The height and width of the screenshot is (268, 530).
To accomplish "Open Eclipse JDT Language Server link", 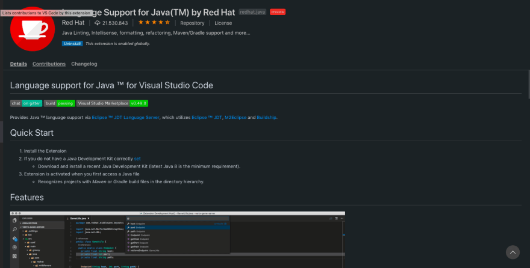I will [x=125, y=117].
